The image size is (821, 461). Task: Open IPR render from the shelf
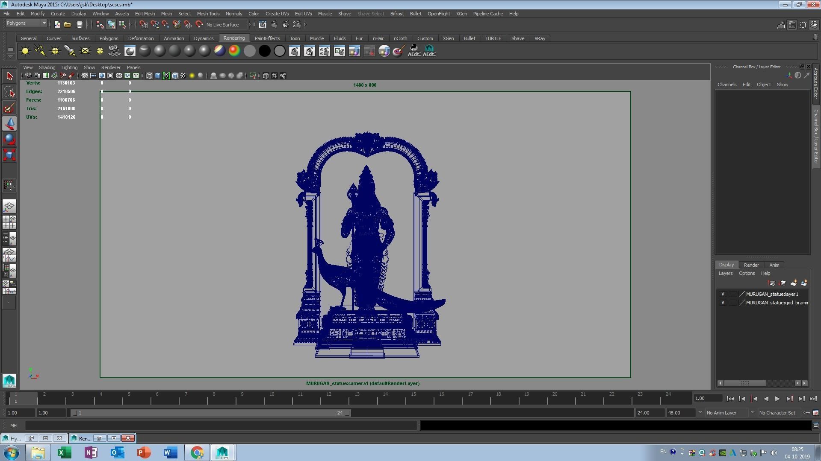pos(310,51)
